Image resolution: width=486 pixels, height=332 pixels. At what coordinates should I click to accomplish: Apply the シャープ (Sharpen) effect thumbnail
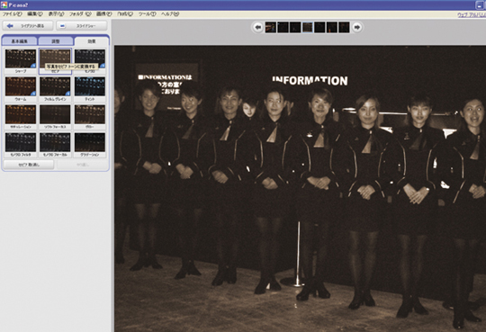point(21,61)
